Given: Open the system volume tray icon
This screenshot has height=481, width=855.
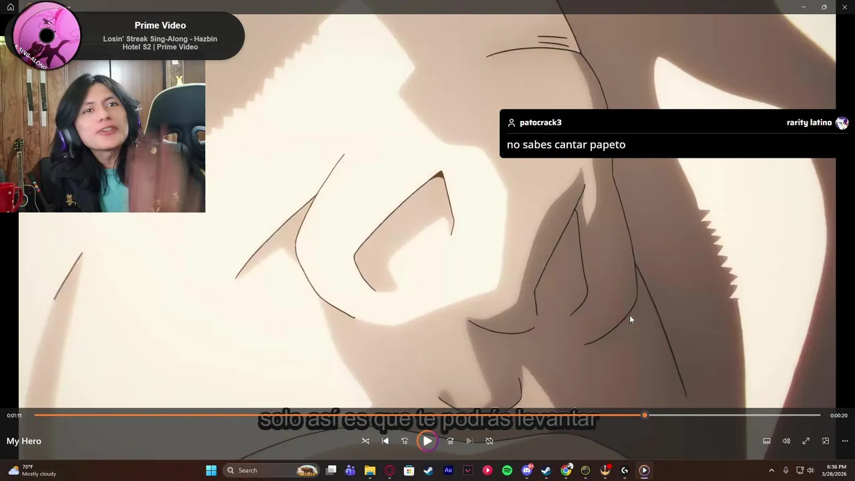Looking at the screenshot, I should [x=810, y=470].
